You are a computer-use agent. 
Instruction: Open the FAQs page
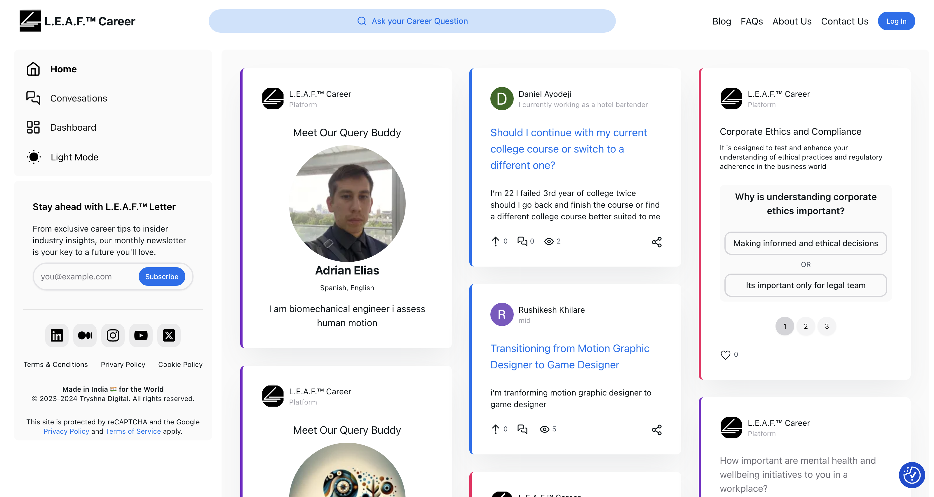[752, 21]
